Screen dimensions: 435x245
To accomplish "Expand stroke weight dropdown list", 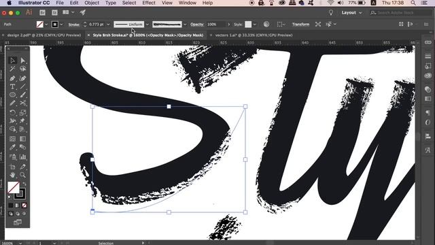I will coord(108,24).
